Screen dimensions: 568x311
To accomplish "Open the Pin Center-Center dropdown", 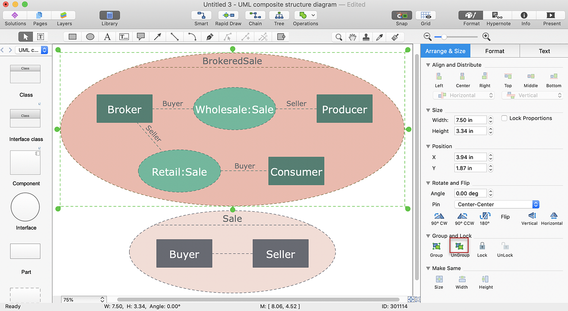I will pyautogui.click(x=497, y=204).
